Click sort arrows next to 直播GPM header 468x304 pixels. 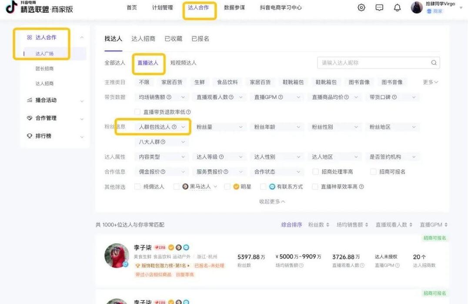pos(446,225)
